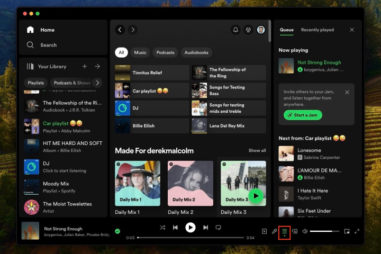Open the user profile avatar menu
Screen dimensions: 381x254
(x=261, y=30)
